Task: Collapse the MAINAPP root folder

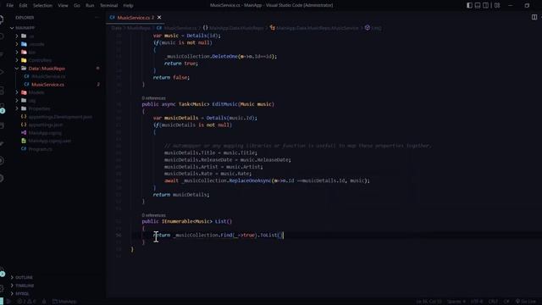Action: point(52,28)
